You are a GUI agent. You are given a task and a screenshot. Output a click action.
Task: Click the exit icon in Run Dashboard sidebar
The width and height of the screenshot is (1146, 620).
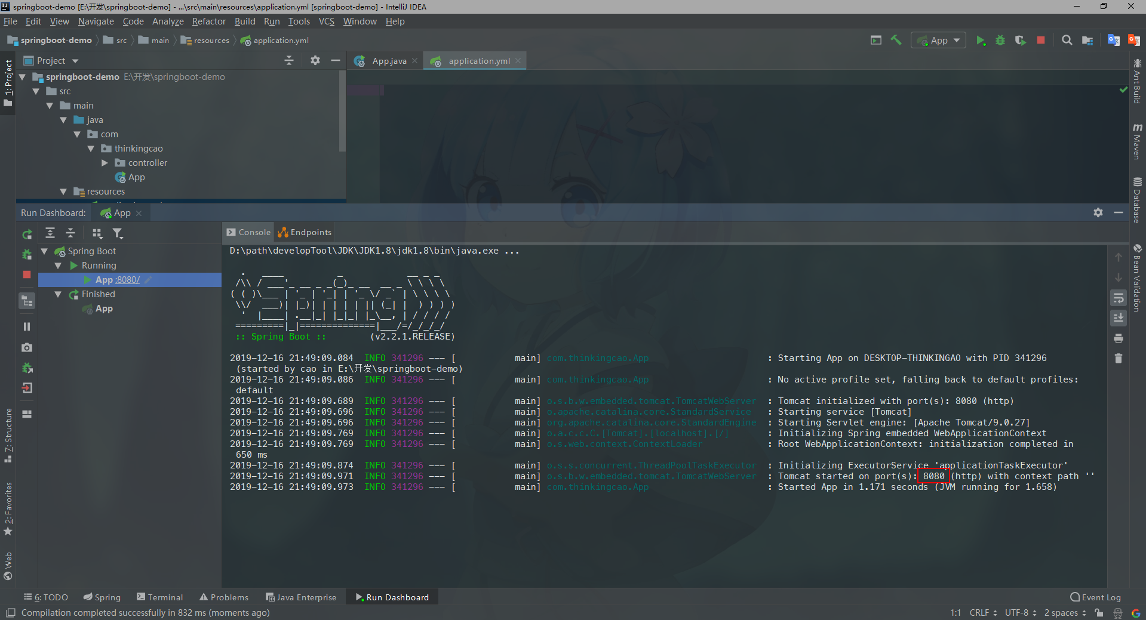point(27,388)
